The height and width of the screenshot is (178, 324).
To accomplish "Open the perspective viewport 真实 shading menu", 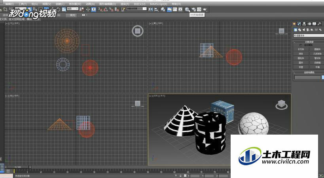I will coord(163,96).
